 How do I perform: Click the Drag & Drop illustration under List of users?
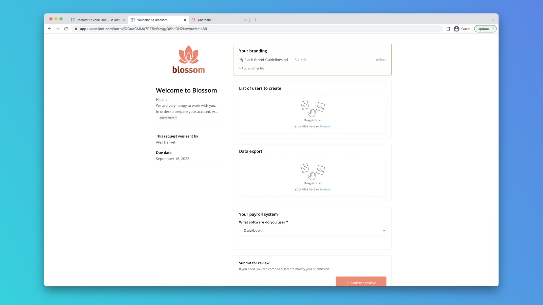point(312,108)
